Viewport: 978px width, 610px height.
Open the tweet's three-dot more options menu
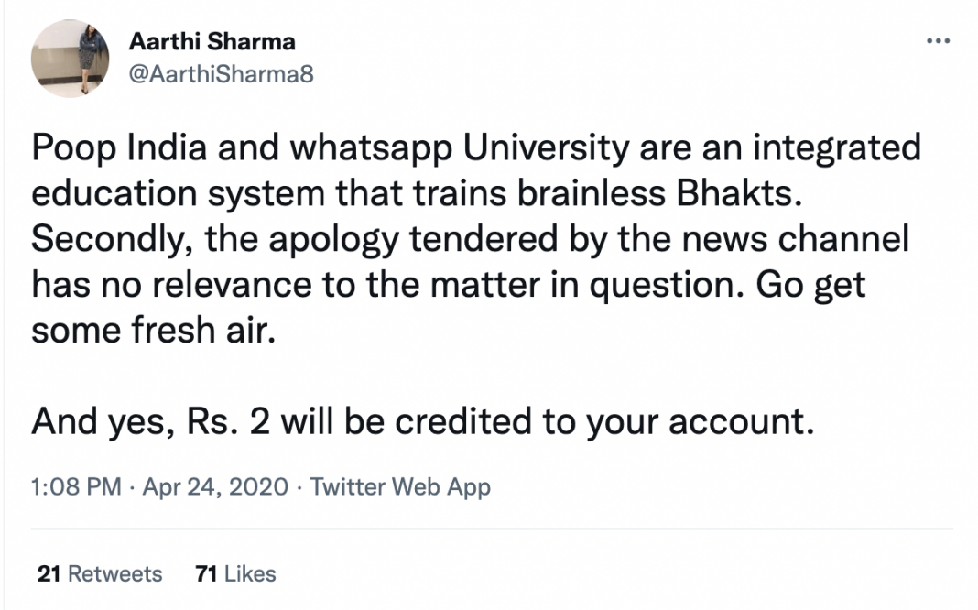click(939, 42)
